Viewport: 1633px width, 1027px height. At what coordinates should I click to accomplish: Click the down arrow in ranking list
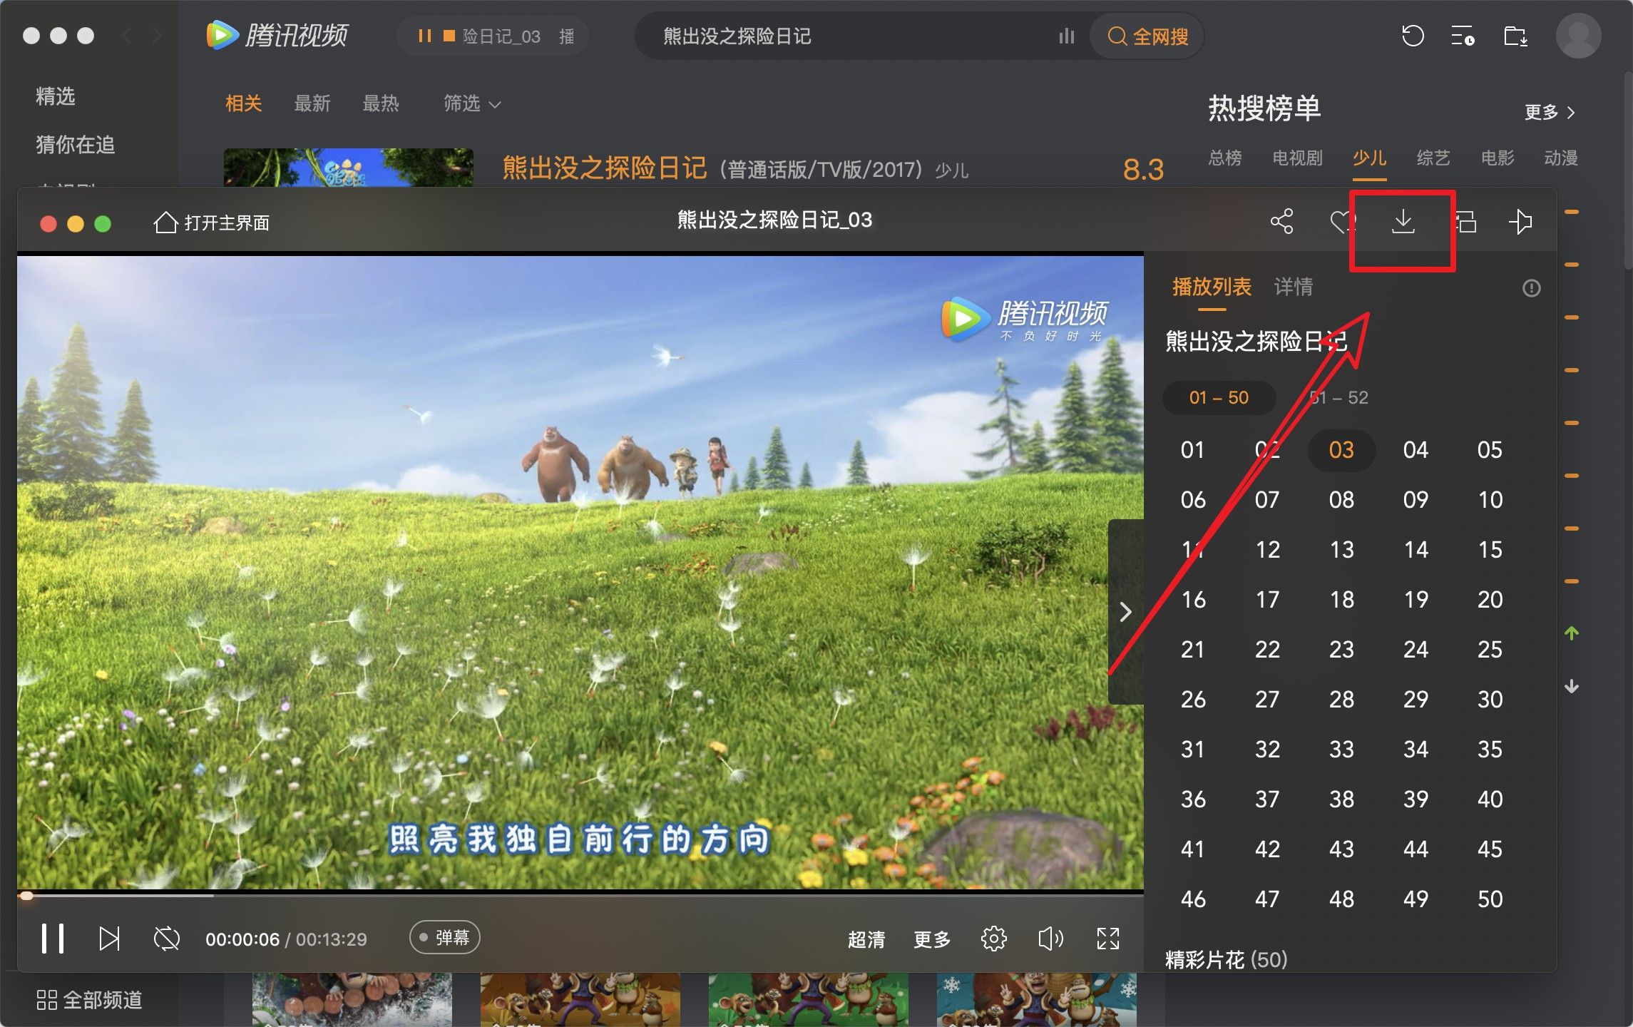1571,687
